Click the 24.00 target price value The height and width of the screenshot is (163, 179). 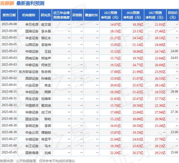click(174, 51)
